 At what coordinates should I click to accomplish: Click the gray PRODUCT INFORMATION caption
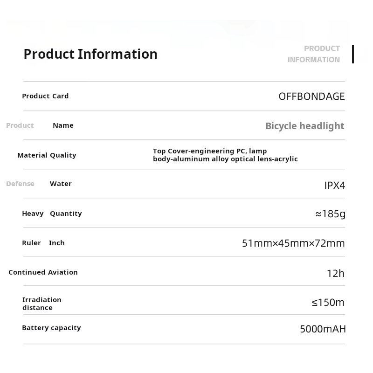coord(314,54)
